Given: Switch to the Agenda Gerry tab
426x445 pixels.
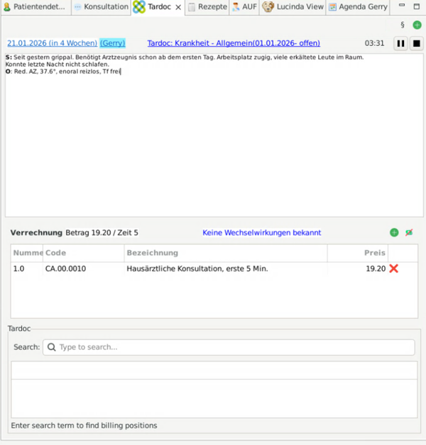Looking at the screenshot, I should (x=358, y=6).
